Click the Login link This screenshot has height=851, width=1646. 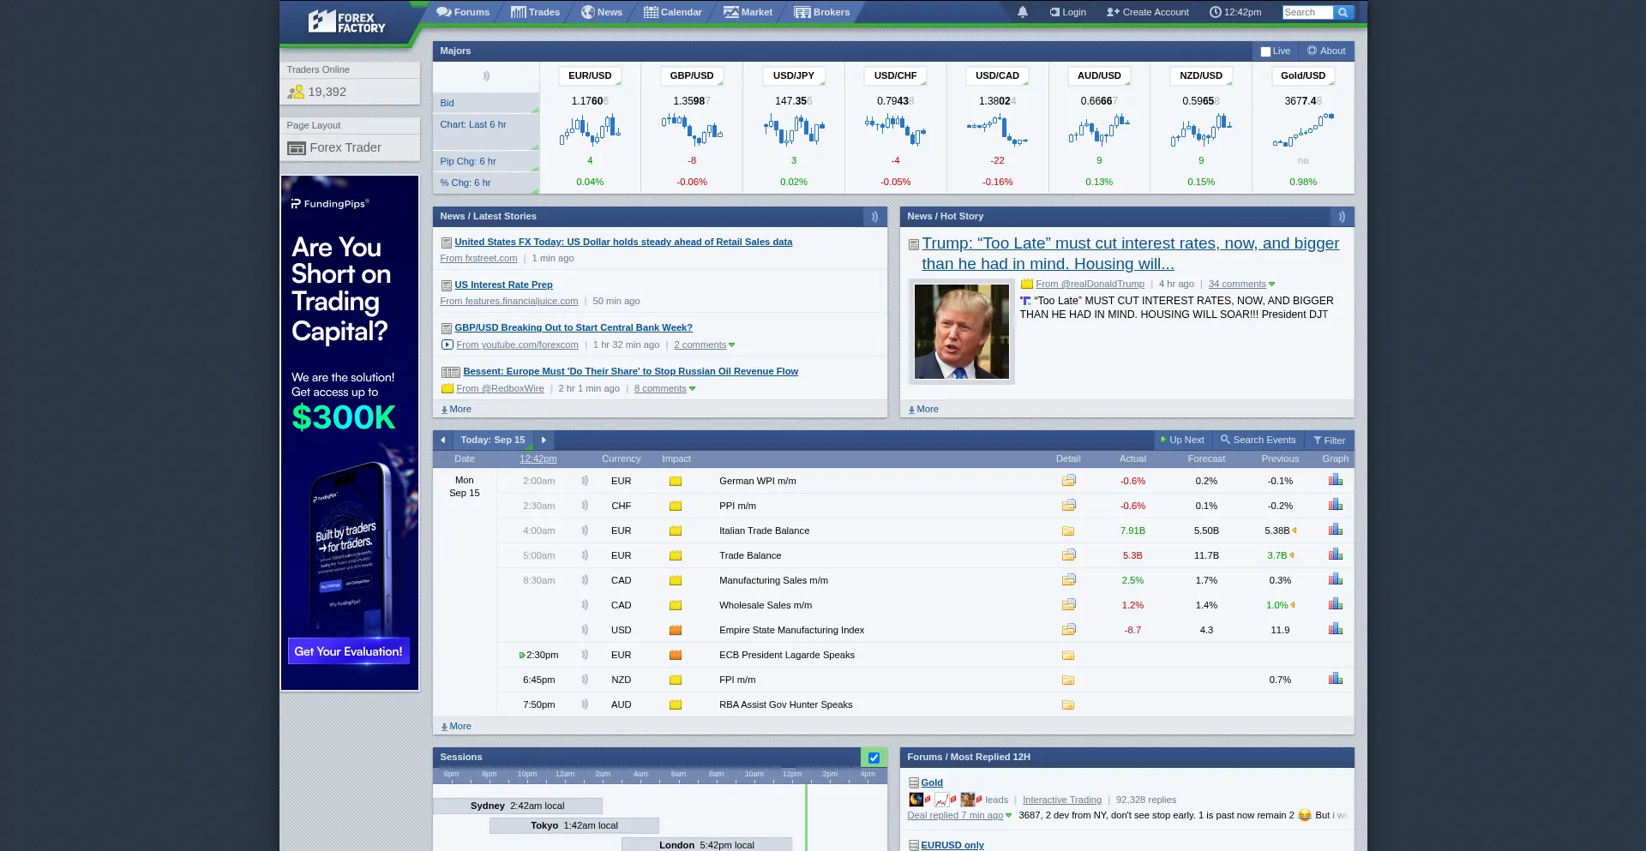(x=1068, y=12)
